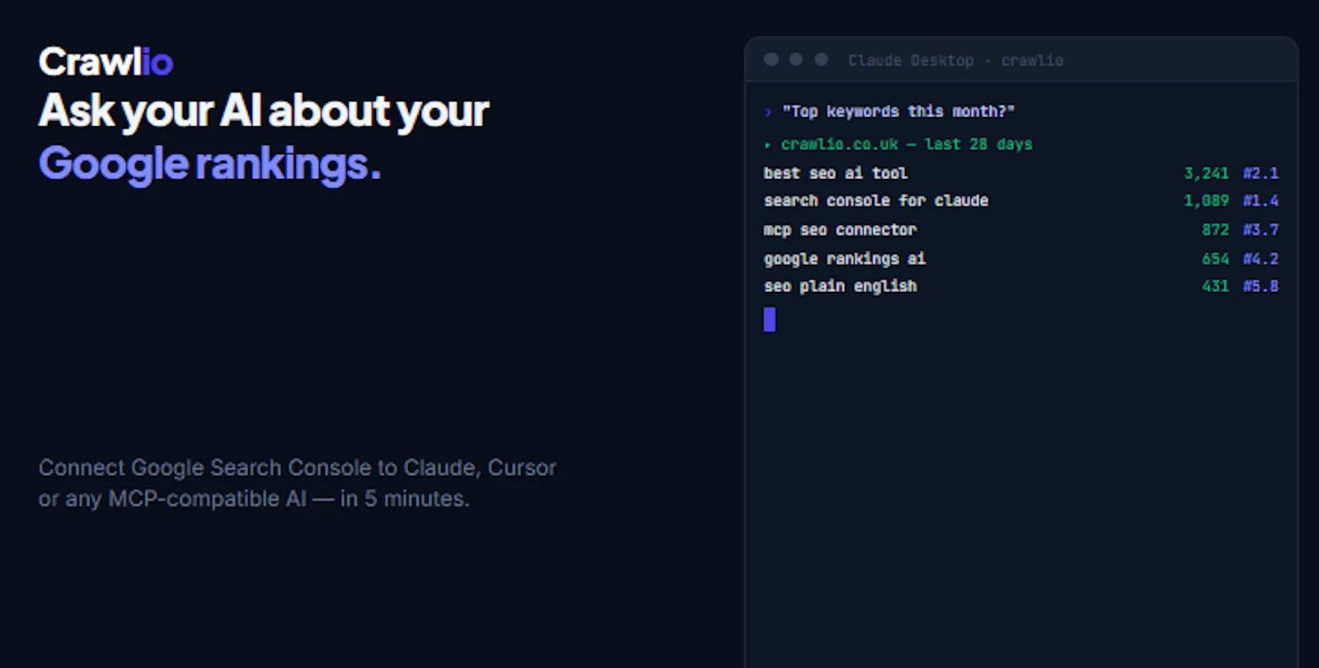Click the #3.7 position value
Screen dimensions: 1319x668
tap(1260, 230)
